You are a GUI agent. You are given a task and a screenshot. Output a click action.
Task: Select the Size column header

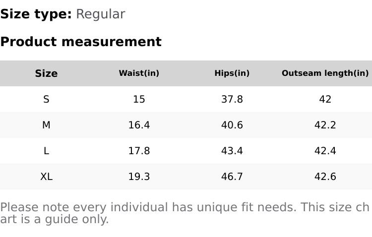coord(46,73)
